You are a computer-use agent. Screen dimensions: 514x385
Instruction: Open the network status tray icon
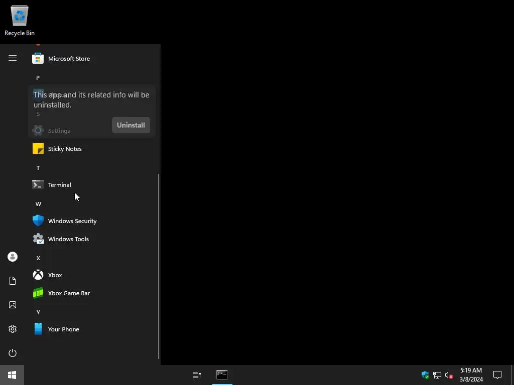[437, 375]
